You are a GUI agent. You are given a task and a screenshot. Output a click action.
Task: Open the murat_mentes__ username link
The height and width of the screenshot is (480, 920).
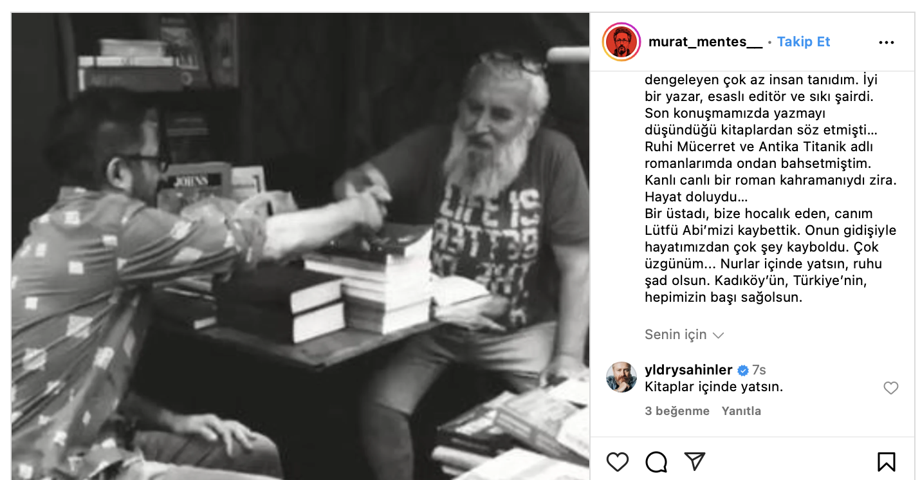pyautogui.click(x=705, y=42)
